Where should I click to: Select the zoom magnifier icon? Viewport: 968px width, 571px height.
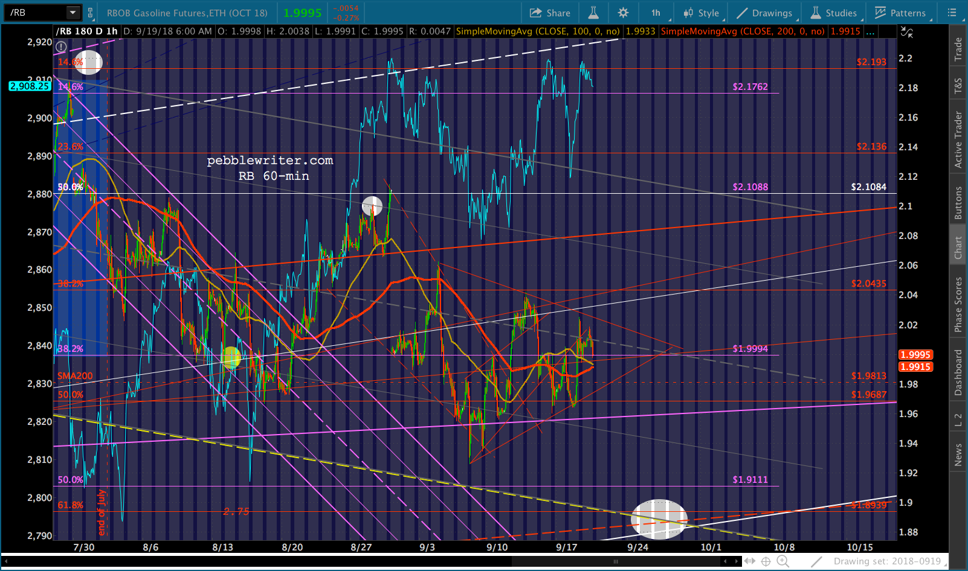[782, 561]
